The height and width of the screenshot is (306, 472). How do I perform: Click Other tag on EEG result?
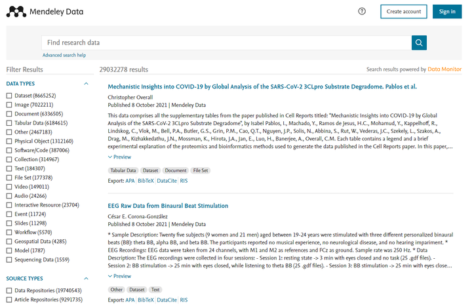coord(116,290)
